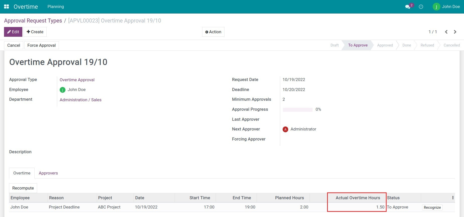The height and width of the screenshot is (217, 464).
Task: Click John Doe's avatar in top bar
Action: pos(436,7)
